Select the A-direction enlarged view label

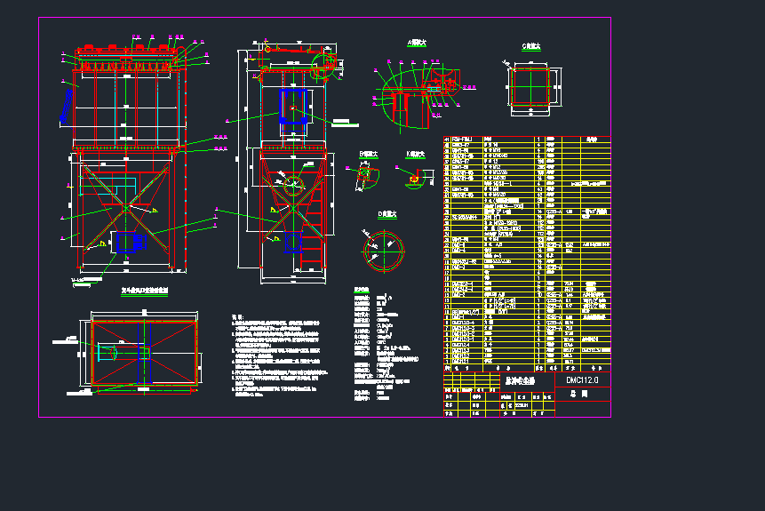416,43
